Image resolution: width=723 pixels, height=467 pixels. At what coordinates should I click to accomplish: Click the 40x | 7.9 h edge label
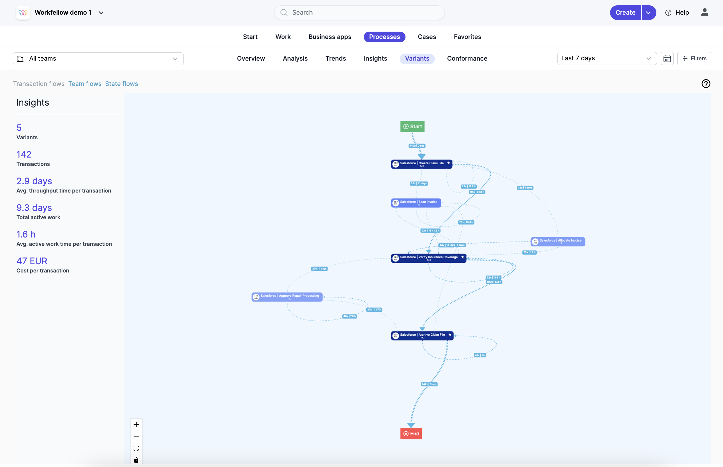pos(350,316)
